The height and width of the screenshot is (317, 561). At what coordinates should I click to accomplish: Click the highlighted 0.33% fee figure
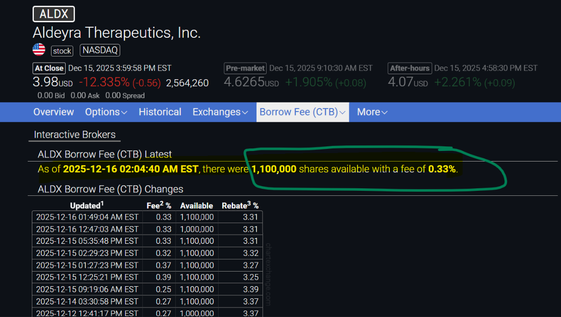point(442,169)
